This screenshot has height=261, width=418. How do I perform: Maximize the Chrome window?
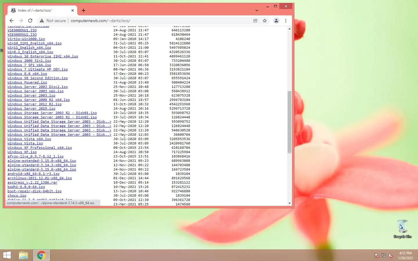pyautogui.click(x=275, y=6)
